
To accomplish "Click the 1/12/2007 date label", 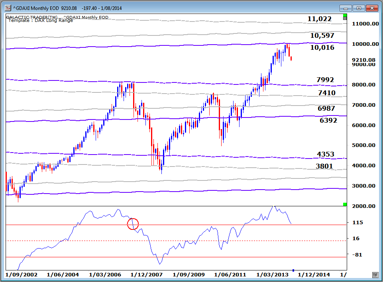I will pyautogui.click(x=147, y=275).
